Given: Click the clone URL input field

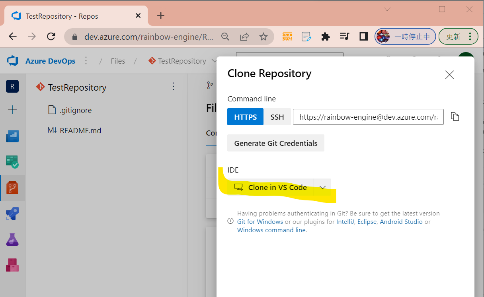Looking at the screenshot, I should point(368,117).
